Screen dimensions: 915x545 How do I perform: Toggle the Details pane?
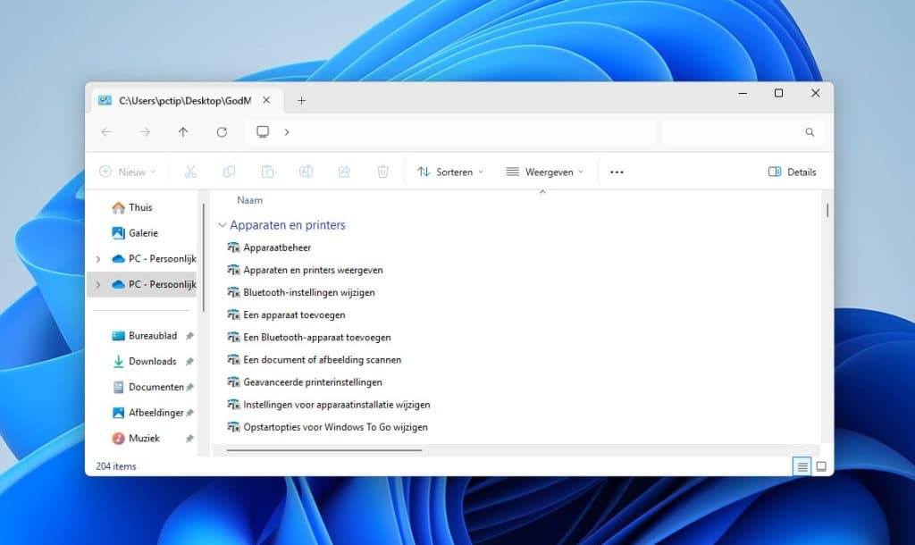[792, 172]
